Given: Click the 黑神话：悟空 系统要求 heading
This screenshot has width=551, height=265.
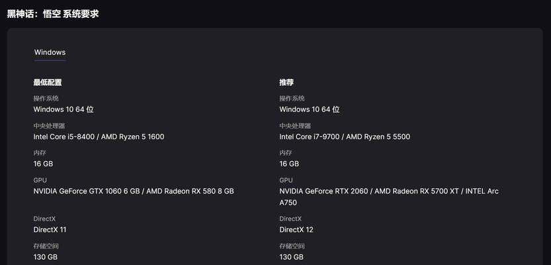Looking at the screenshot, I should [x=53, y=14].
